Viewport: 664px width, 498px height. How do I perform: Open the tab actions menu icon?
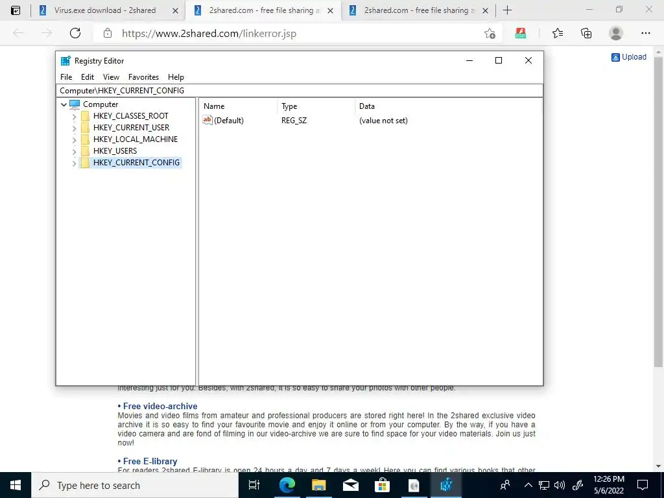coord(16,10)
